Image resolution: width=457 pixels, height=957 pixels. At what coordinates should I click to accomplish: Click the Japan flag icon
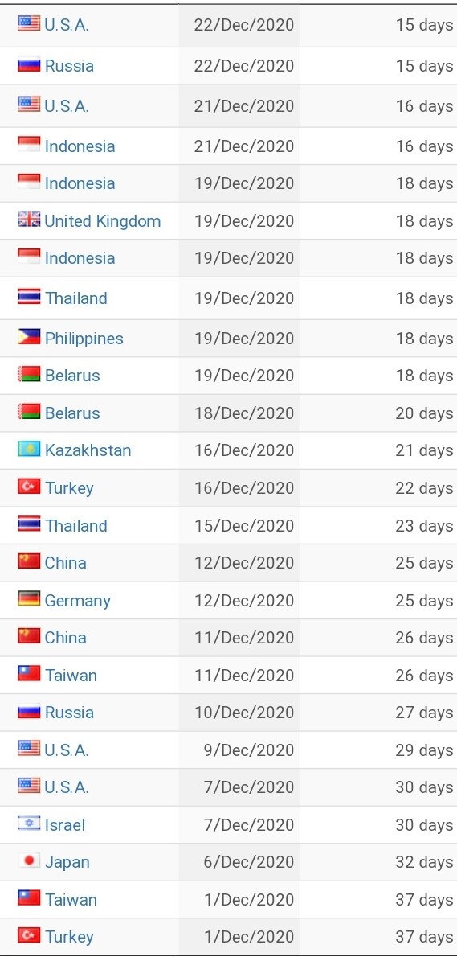(x=29, y=860)
